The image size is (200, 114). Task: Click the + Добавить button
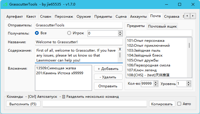click(x=108, y=69)
